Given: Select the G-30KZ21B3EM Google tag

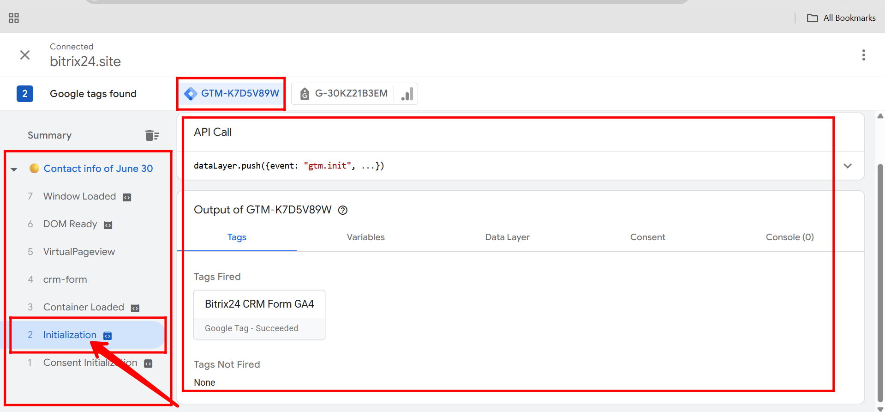Looking at the screenshot, I should click(x=343, y=94).
